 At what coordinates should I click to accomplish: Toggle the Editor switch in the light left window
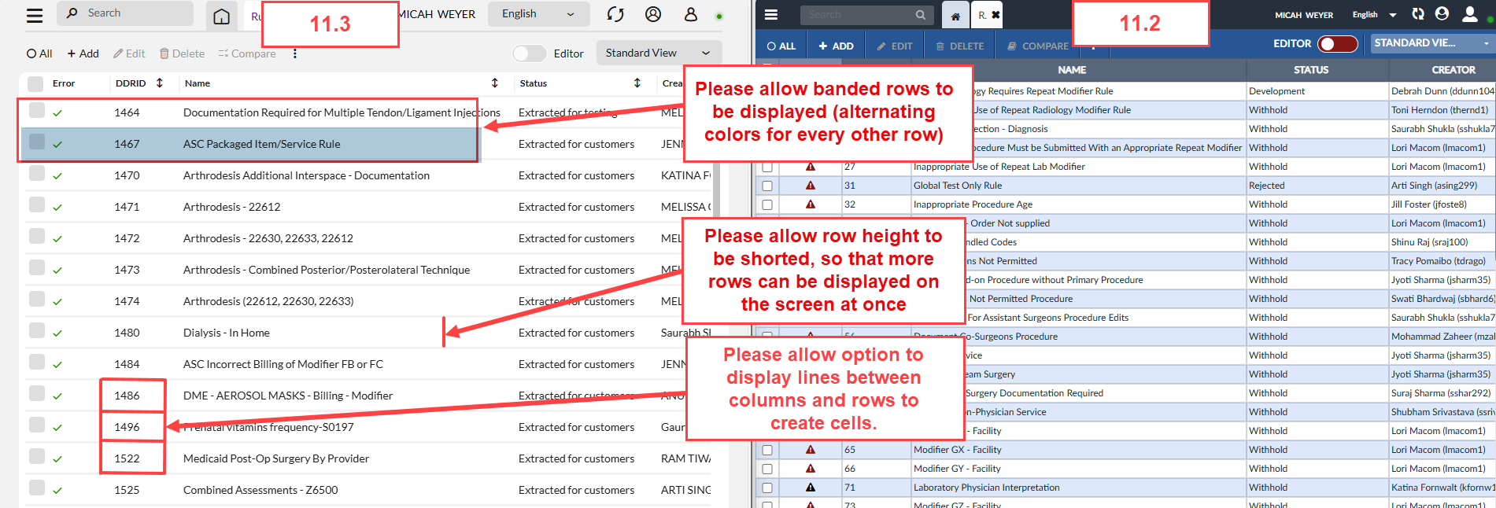point(529,53)
